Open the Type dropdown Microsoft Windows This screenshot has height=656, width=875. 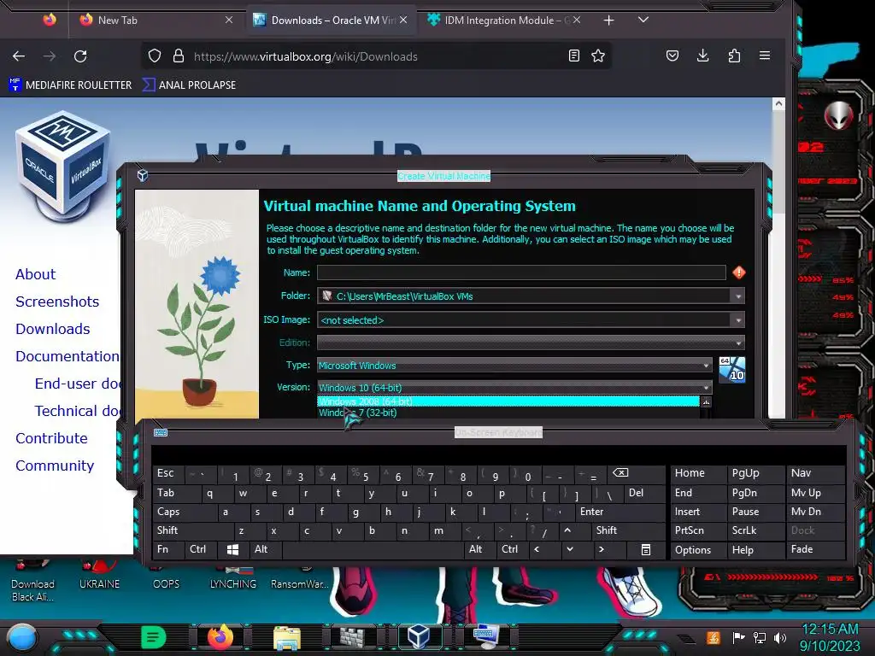tap(514, 366)
